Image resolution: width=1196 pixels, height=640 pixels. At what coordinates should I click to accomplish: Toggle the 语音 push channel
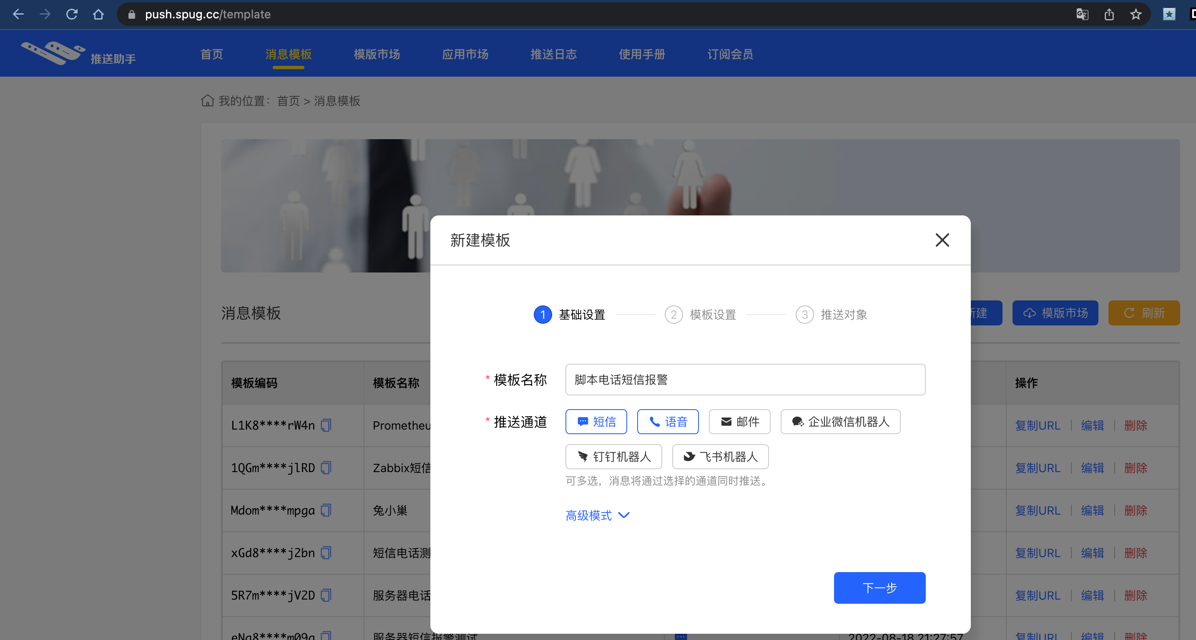coord(668,422)
